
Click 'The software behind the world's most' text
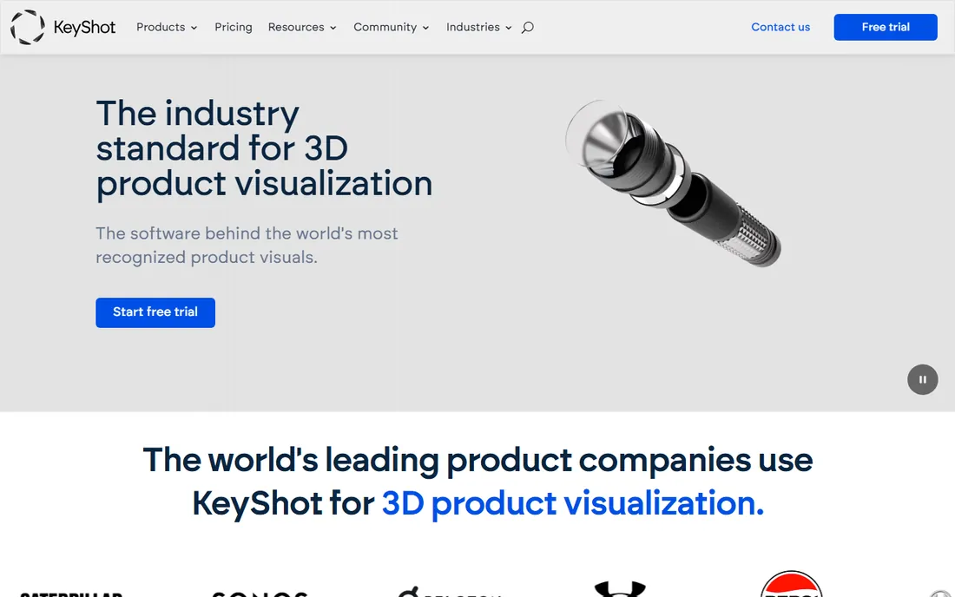point(247,233)
